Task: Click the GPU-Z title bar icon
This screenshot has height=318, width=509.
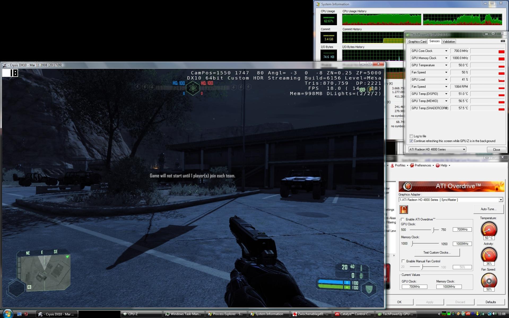Action: pyautogui.click(x=408, y=34)
